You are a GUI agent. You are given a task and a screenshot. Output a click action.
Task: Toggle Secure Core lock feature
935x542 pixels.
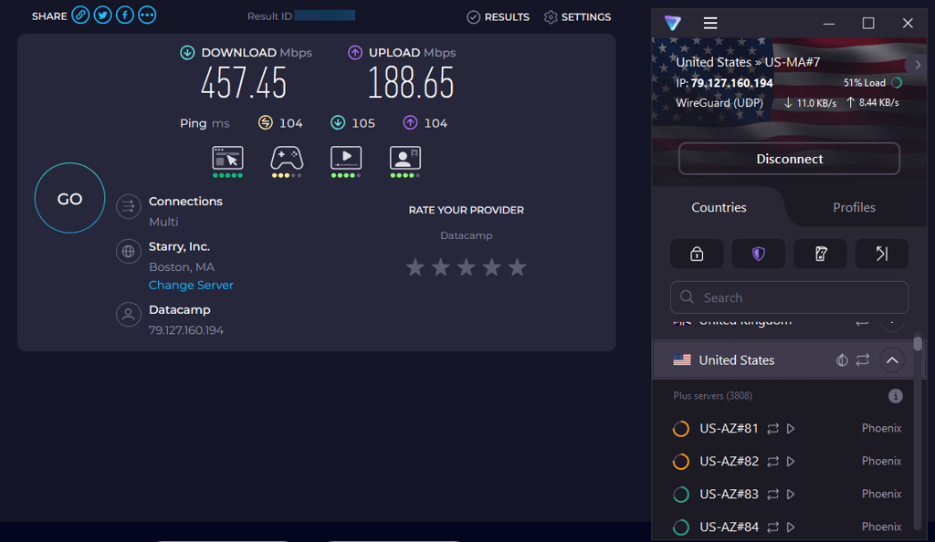click(x=697, y=255)
